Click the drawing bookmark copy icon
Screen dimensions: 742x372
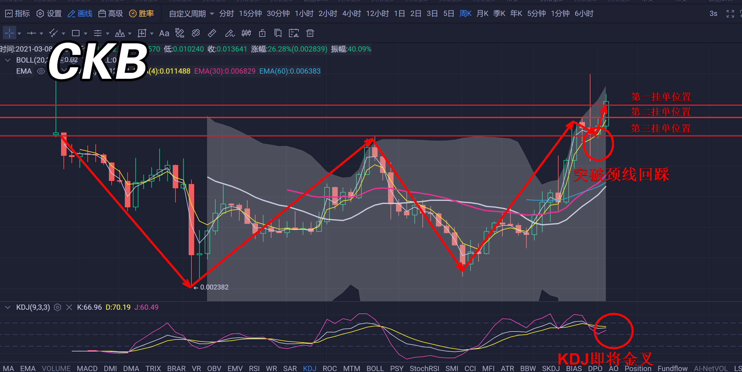[278, 33]
